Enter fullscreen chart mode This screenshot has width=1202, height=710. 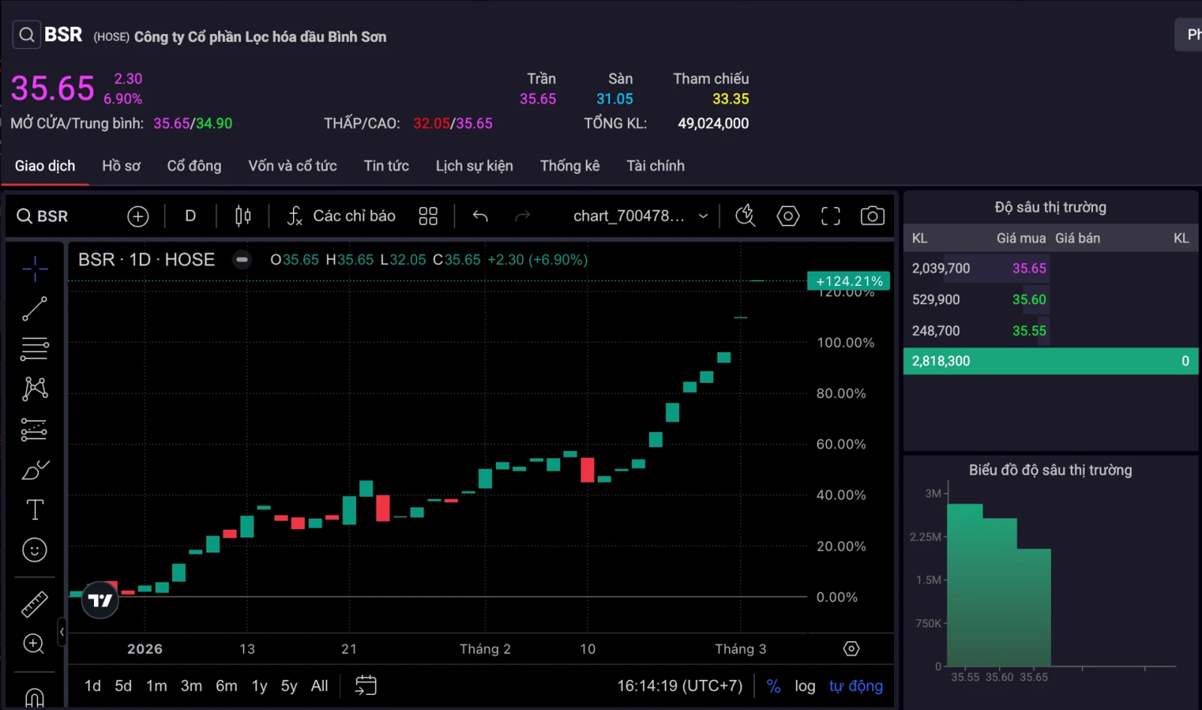click(830, 216)
